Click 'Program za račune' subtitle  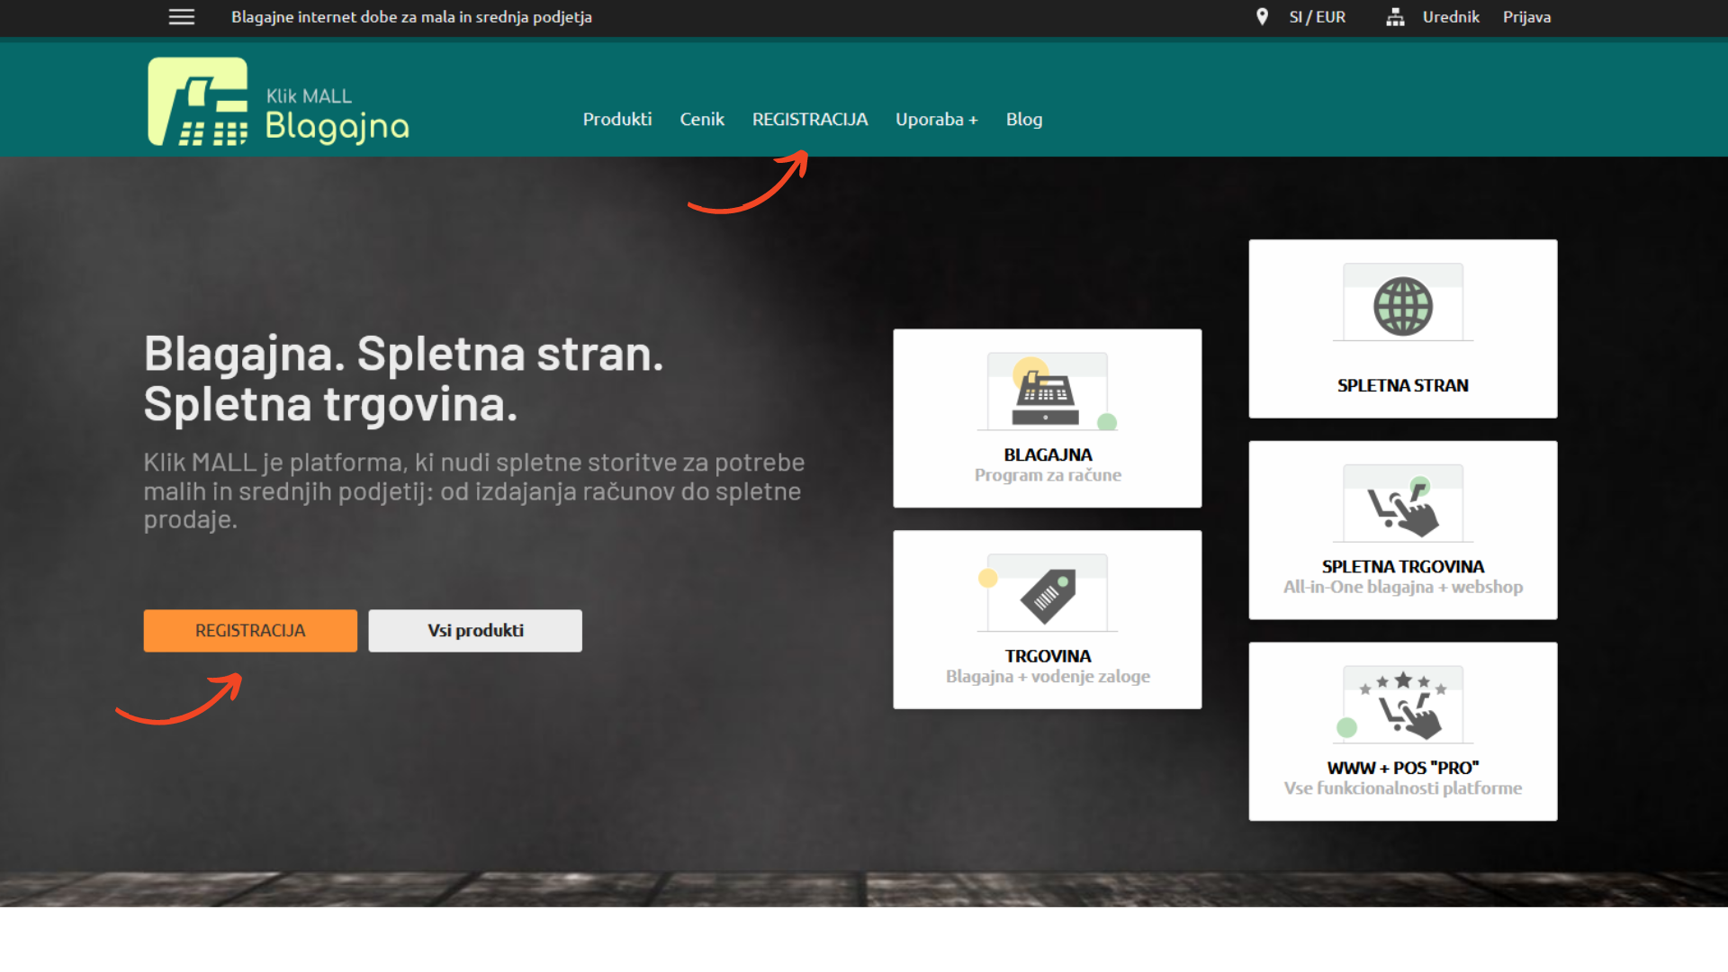point(1048,474)
